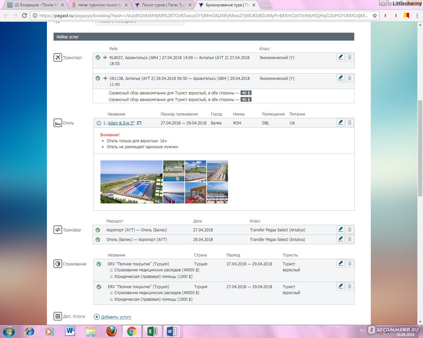Reload the page in Chrome
This screenshot has height=338, width=423.
pos(24,16)
